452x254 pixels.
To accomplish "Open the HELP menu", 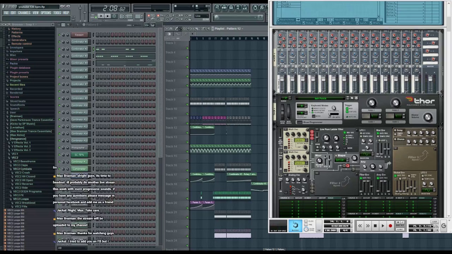I will pos(66,13).
